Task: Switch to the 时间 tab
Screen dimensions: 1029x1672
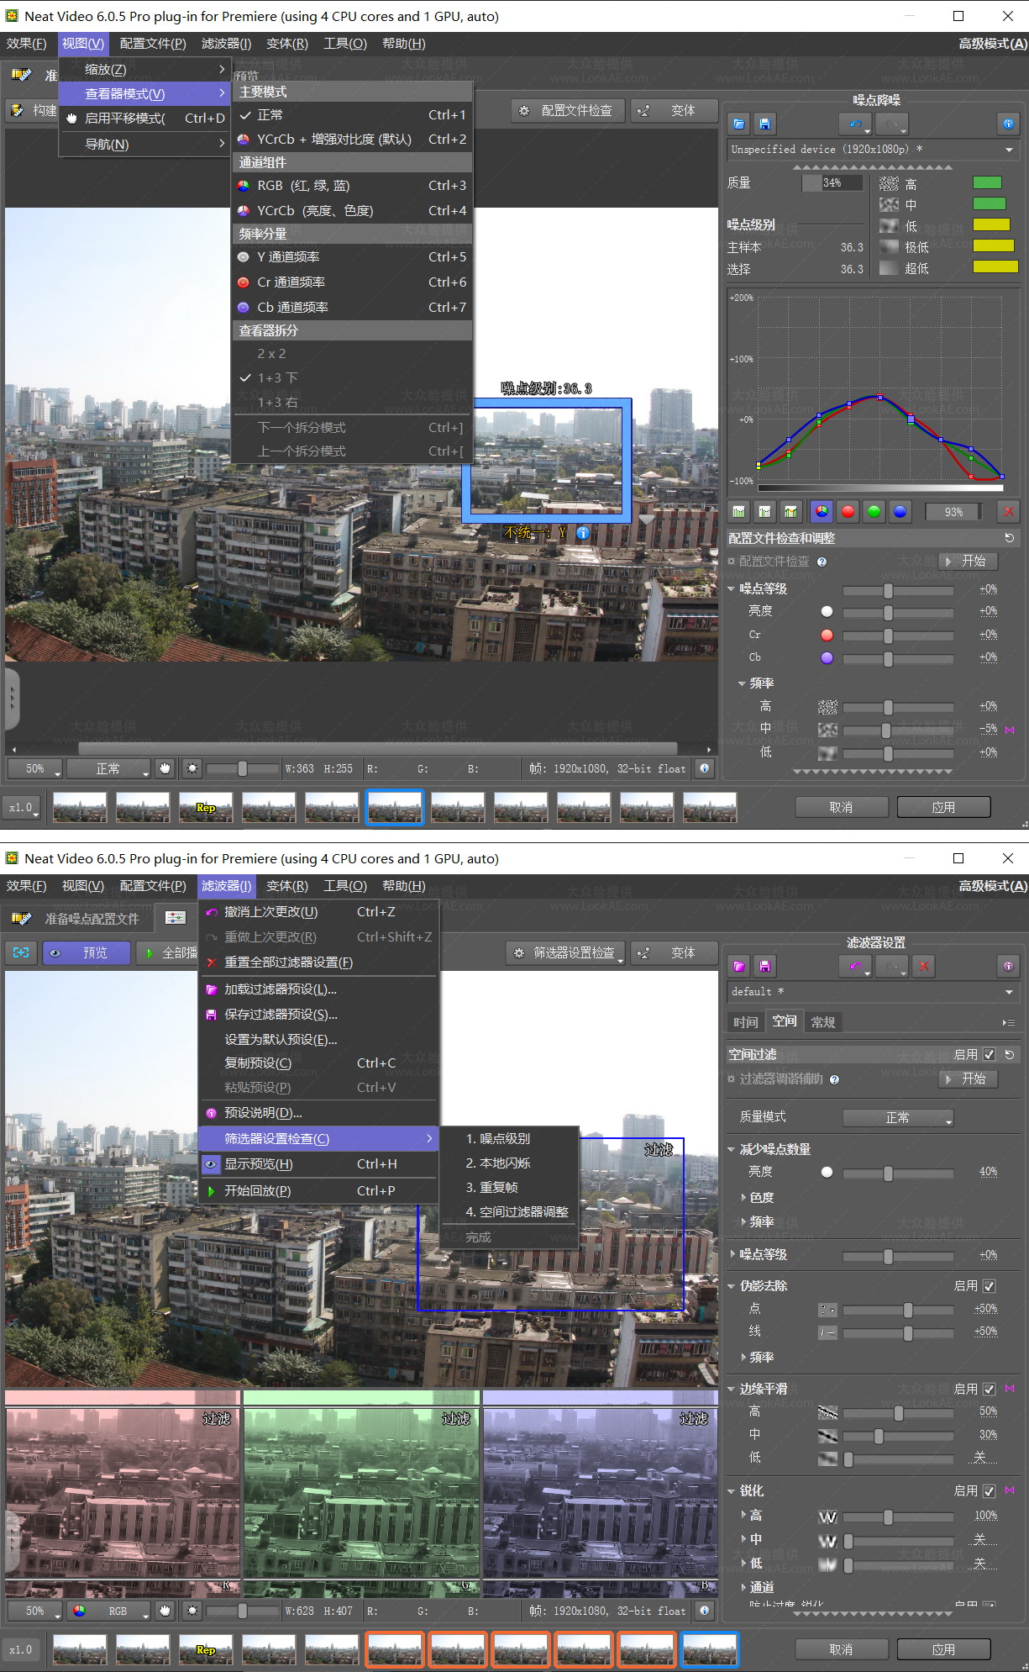Action: tap(745, 1021)
